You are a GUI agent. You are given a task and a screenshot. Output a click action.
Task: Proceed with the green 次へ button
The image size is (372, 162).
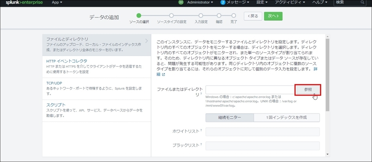pyautogui.click(x=273, y=16)
